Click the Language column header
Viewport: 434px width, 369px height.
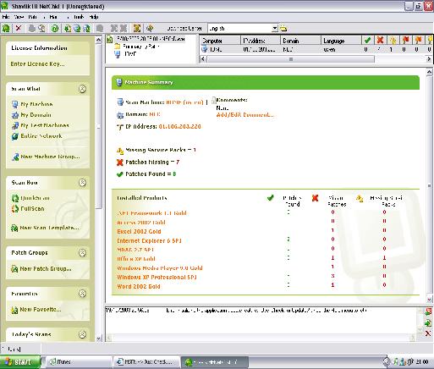[x=341, y=41]
